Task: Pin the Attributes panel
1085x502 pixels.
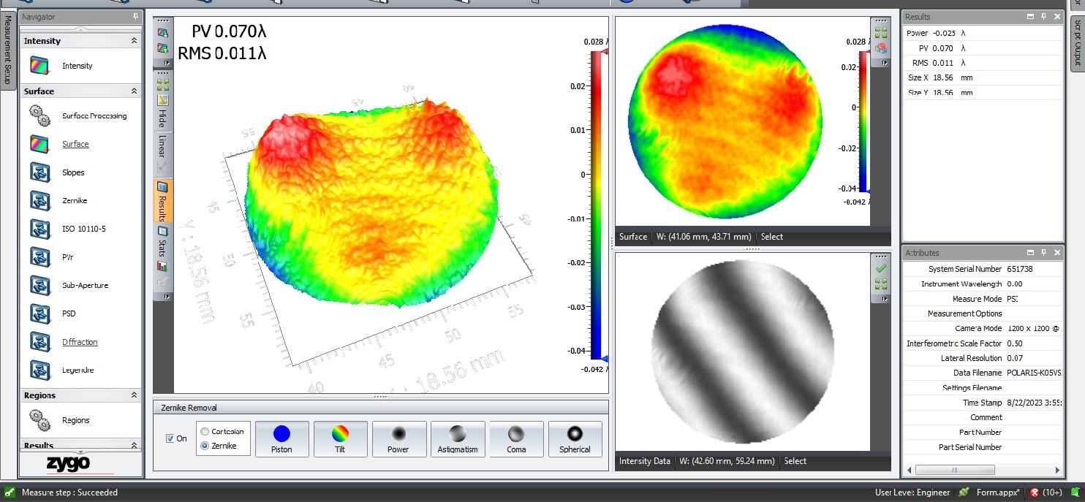Action: pyautogui.click(x=1043, y=252)
